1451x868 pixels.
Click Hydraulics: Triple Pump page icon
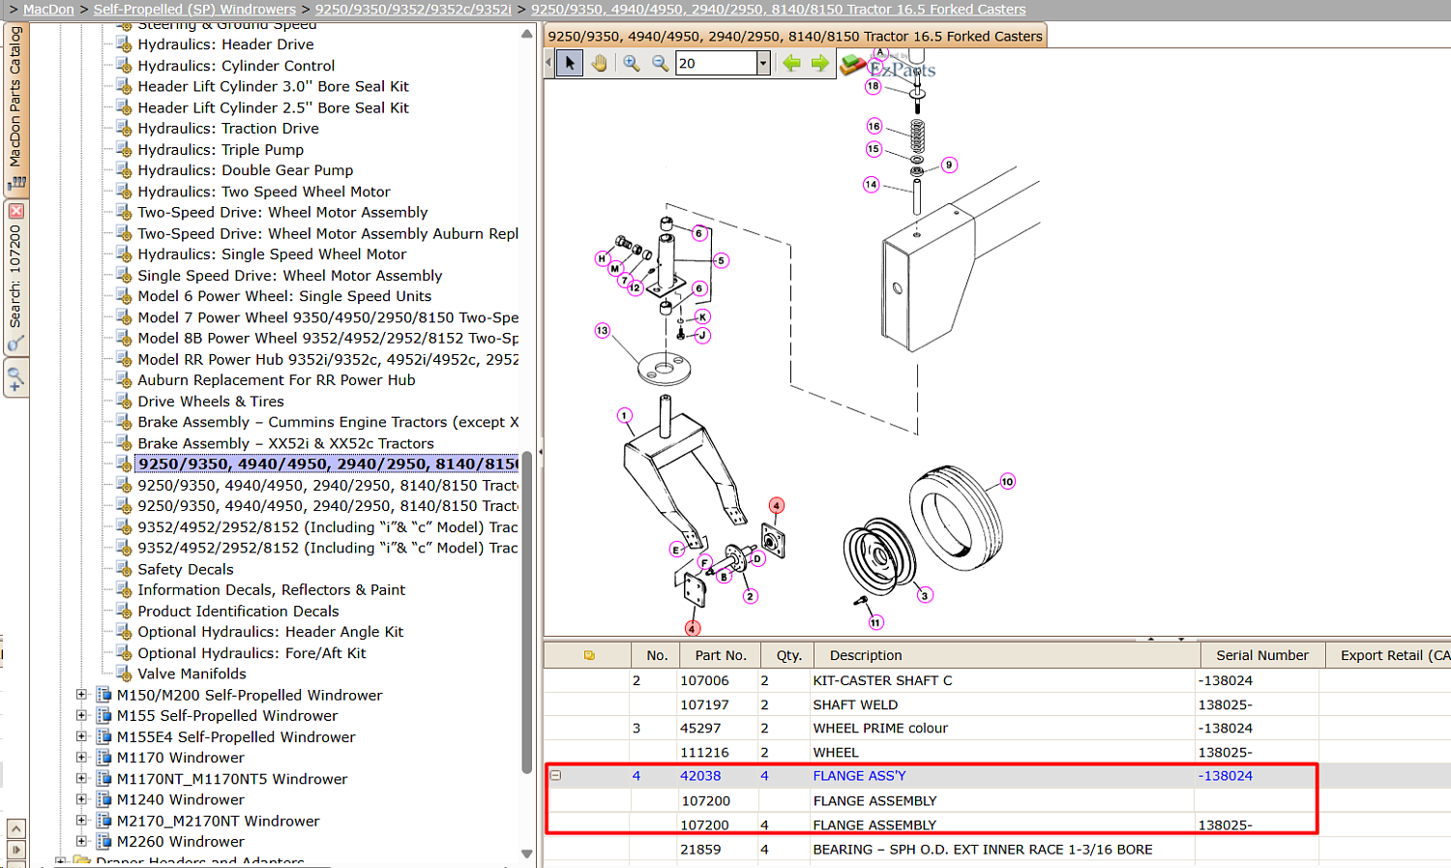tap(124, 149)
